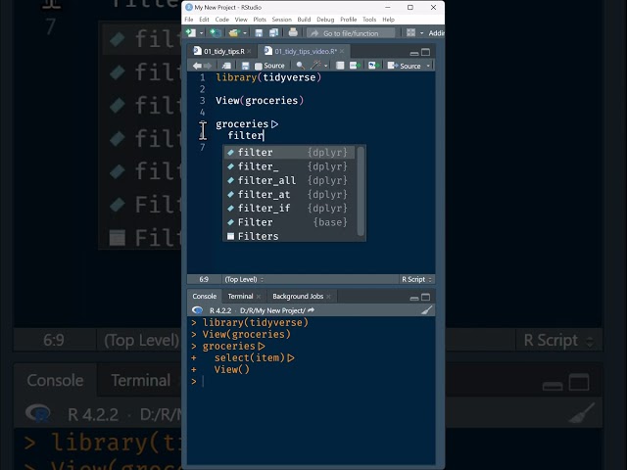
Task: Open the Code menu
Action: click(x=222, y=20)
